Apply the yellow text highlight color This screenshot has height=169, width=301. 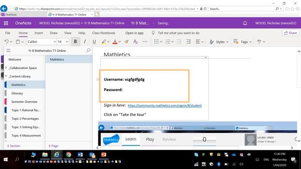pyautogui.click(x=103, y=42)
